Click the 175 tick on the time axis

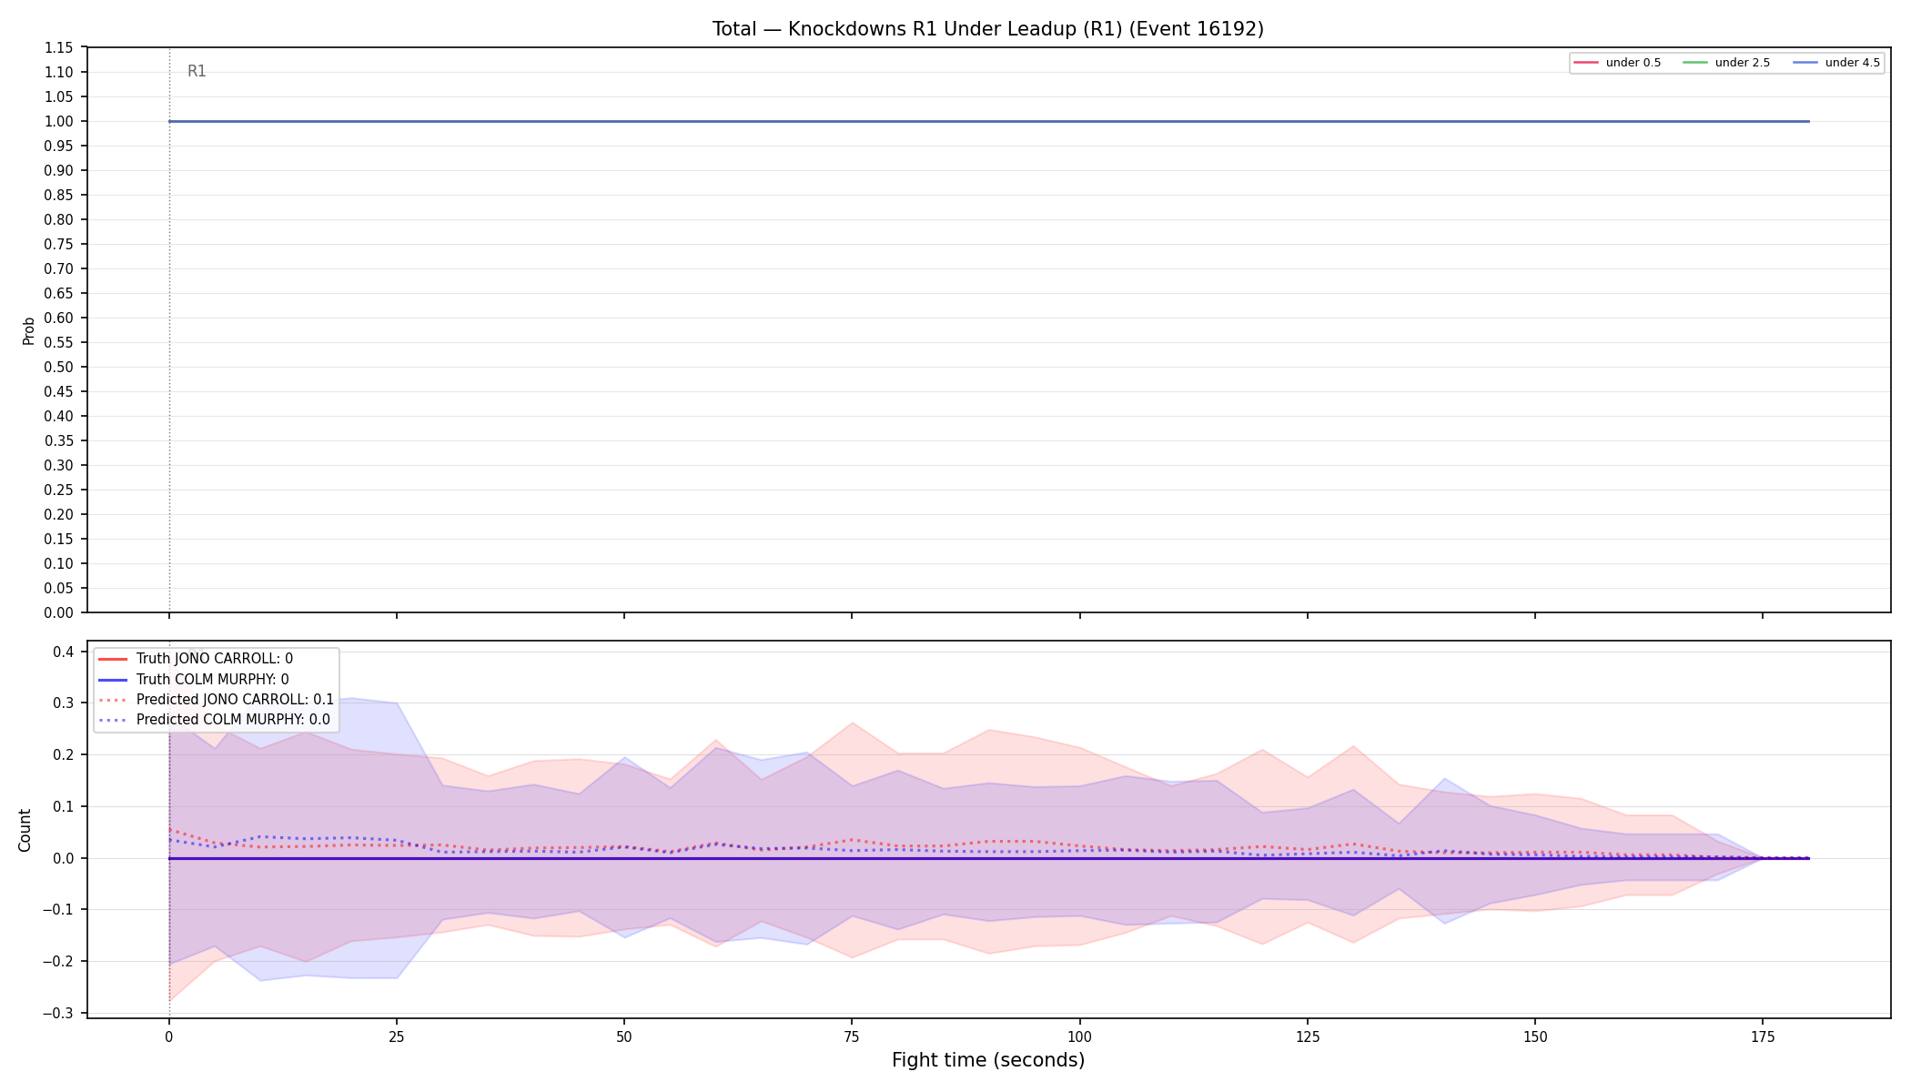(x=1763, y=1036)
